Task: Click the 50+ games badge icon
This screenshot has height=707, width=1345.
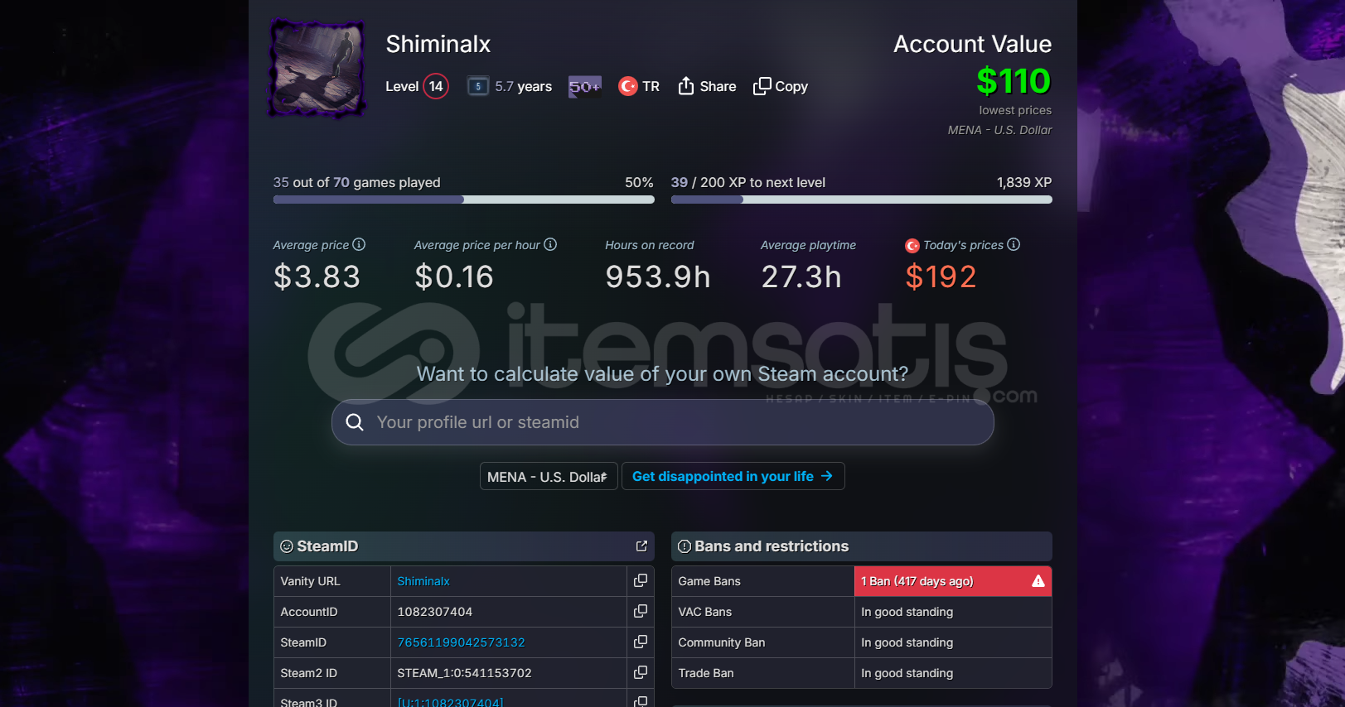Action: [x=584, y=86]
